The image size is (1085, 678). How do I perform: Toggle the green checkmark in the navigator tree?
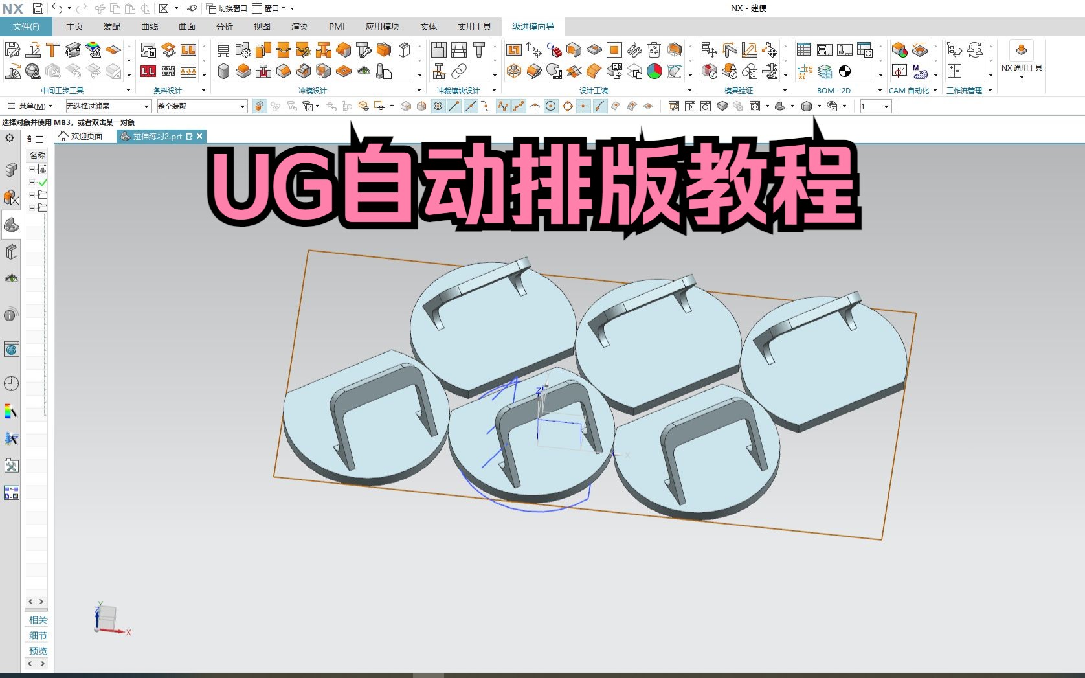coord(43,182)
